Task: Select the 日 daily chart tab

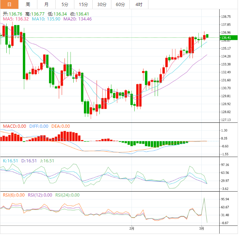Action: click(x=9, y=5)
